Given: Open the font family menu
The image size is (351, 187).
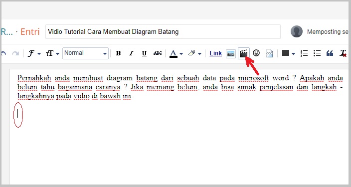Looking at the screenshot, I should 34,53.
